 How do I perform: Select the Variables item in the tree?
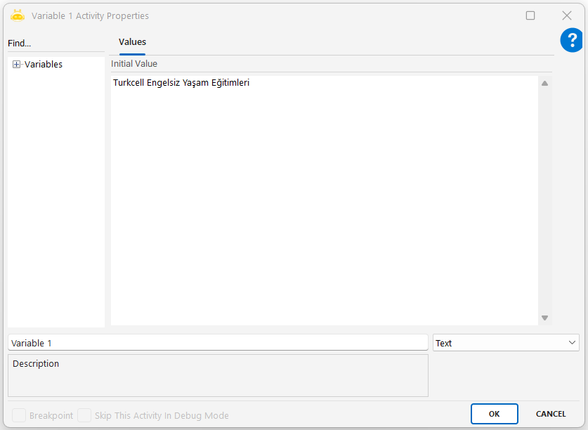44,65
